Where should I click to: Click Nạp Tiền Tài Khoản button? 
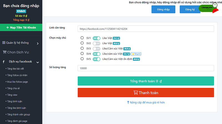pos(21,27)
